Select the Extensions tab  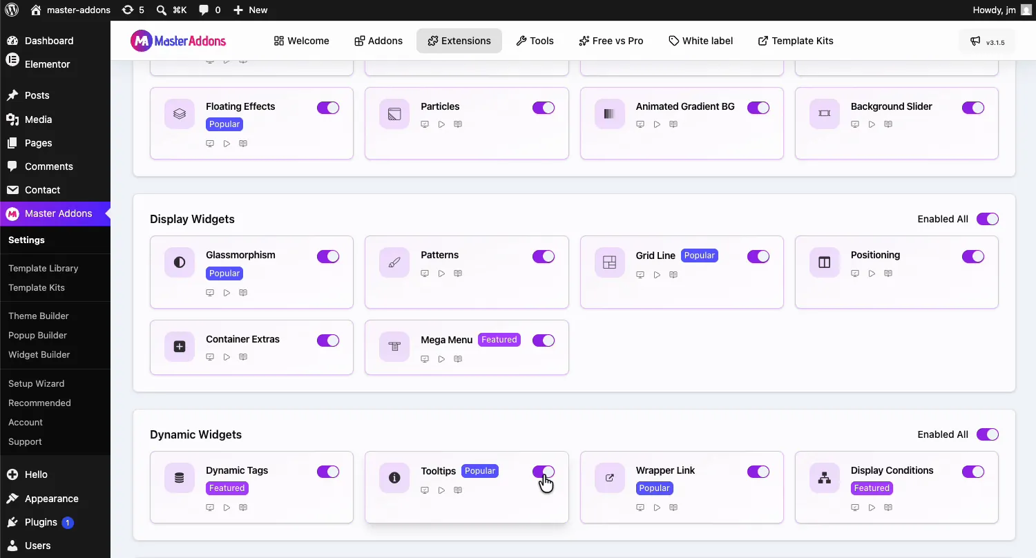point(459,41)
